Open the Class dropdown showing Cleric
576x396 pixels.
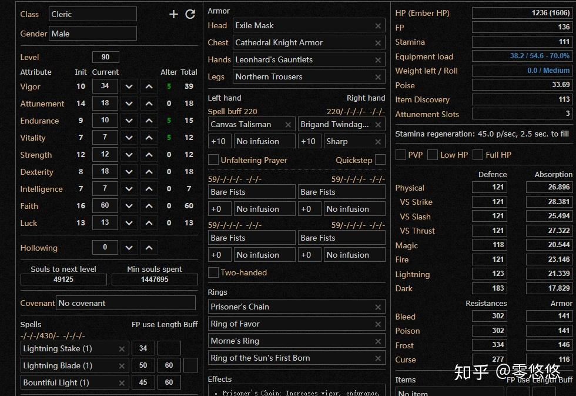[x=93, y=14]
